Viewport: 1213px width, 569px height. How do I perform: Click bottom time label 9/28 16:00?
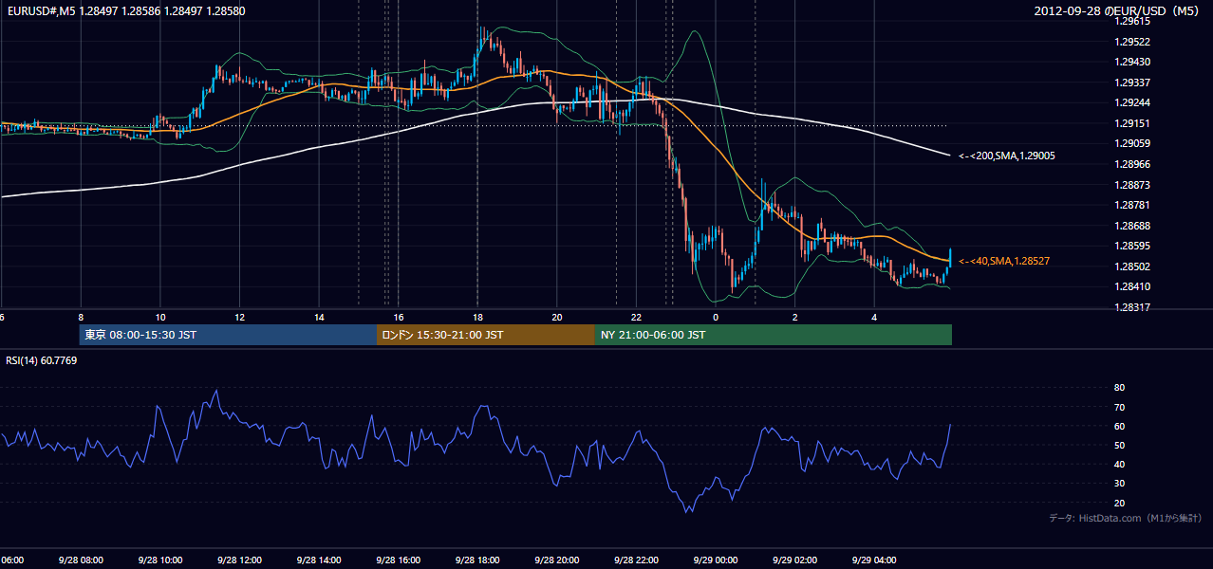(x=398, y=560)
